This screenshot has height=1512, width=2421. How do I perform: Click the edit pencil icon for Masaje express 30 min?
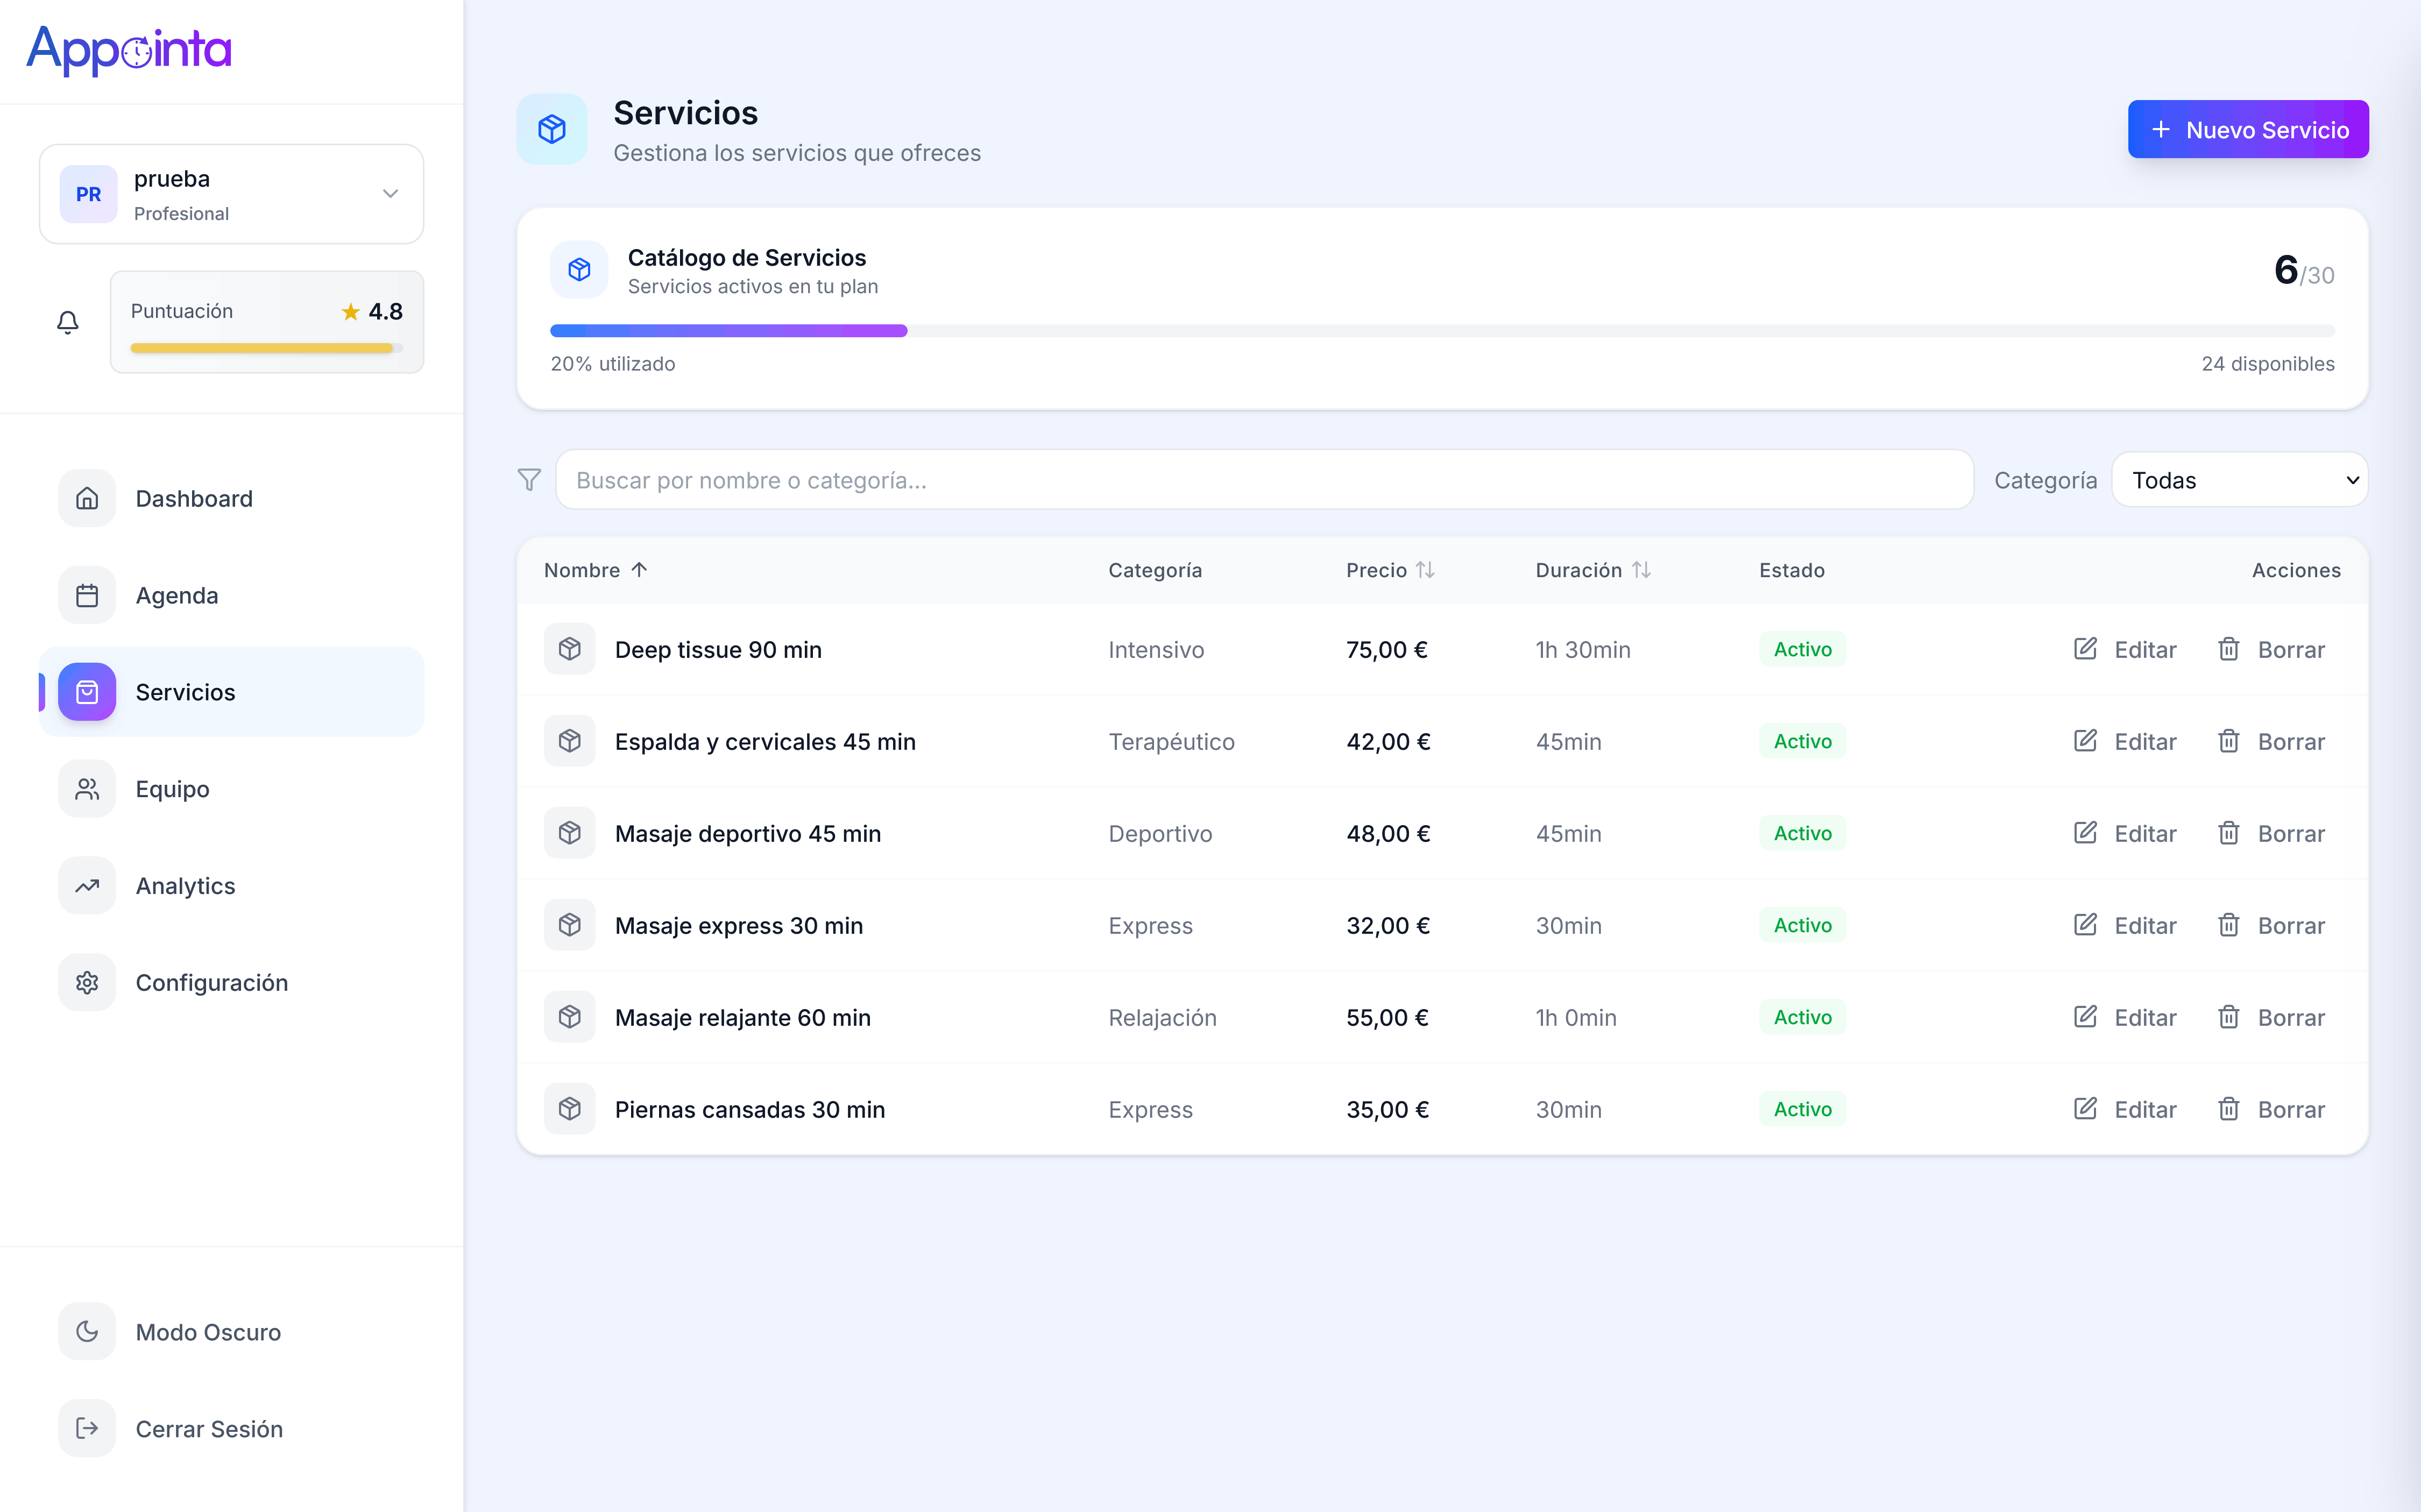tap(2085, 925)
